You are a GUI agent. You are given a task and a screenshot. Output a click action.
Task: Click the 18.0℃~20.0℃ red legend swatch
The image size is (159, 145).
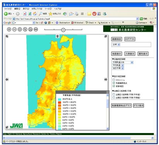[x=60, y=102]
